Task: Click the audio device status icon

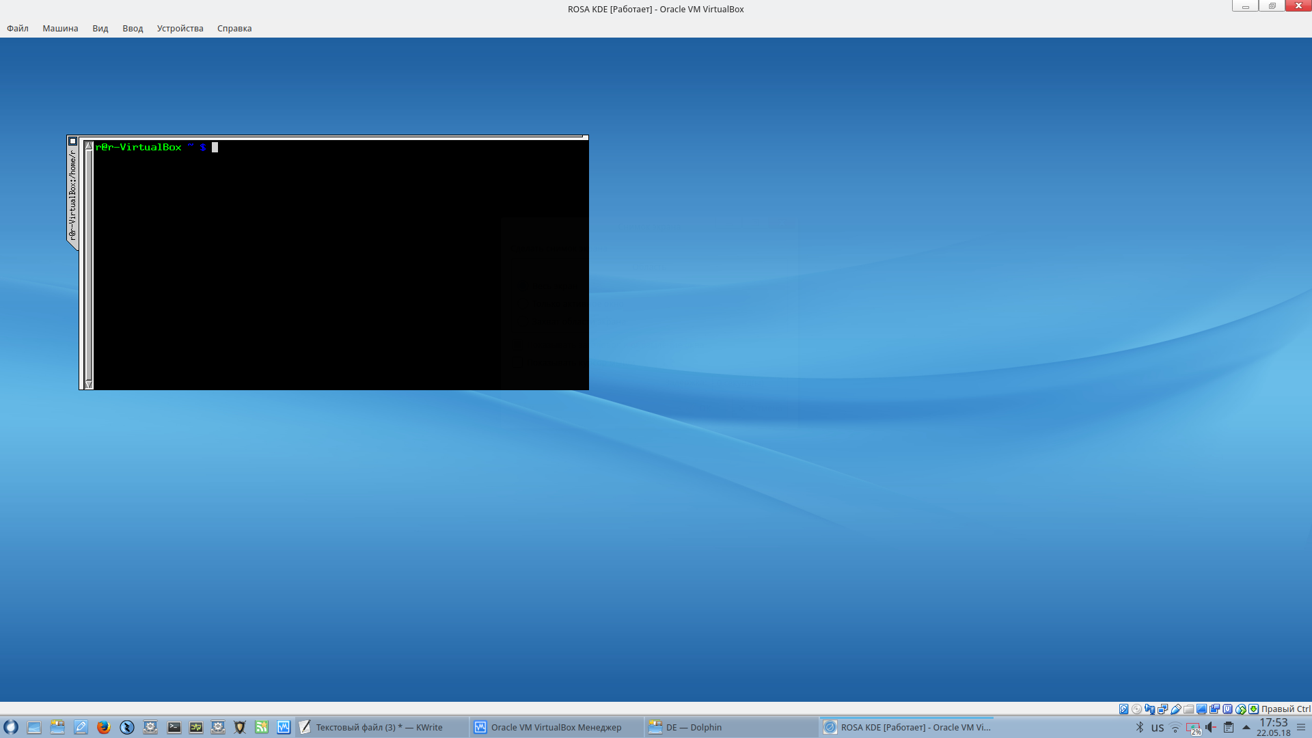Action: [x=1149, y=709]
